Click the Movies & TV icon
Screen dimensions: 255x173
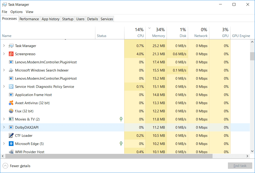pos(11,119)
